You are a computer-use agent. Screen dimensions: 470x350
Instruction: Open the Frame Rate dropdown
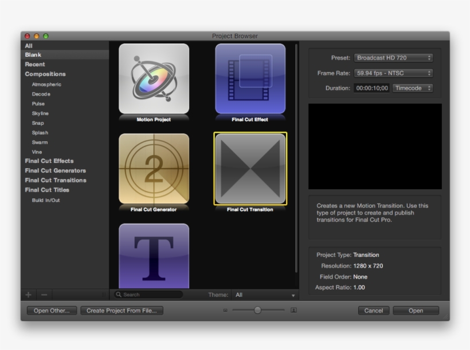click(x=393, y=73)
